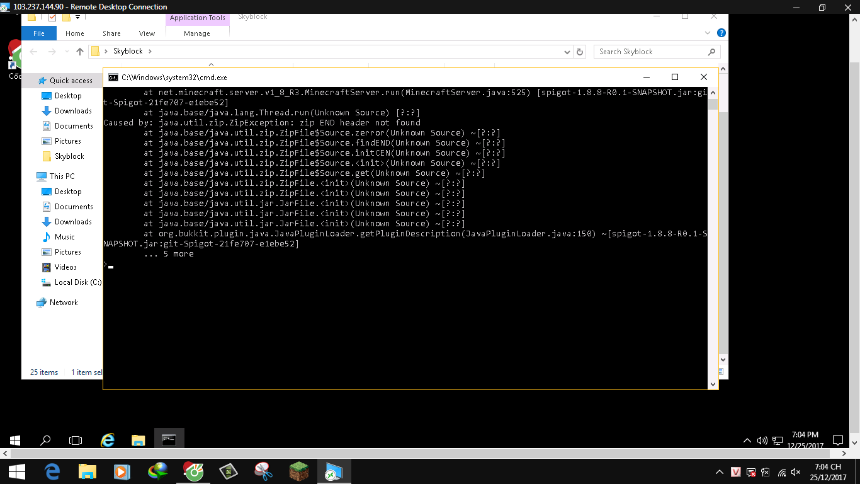Screen dimensions: 860x484
Task: Open the recent locations dropdown arrow
Action: click(x=65, y=52)
